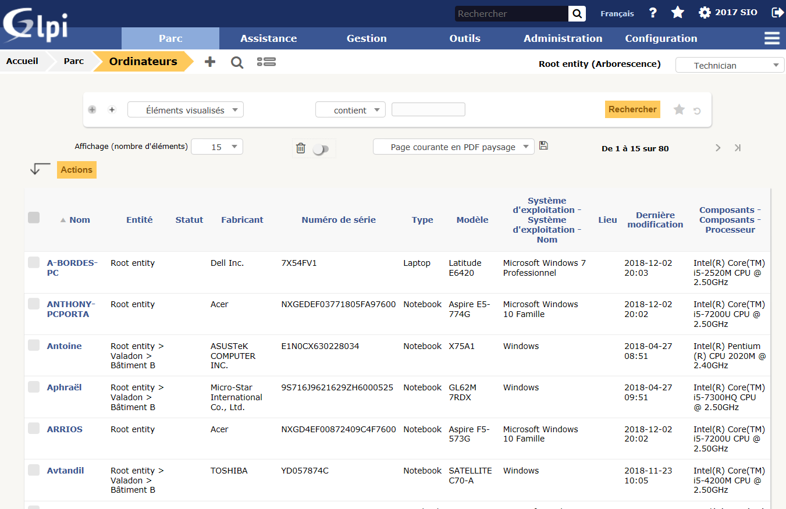The width and height of the screenshot is (786, 509).
Task: Click the Actions button
Action: pos(77,170)
